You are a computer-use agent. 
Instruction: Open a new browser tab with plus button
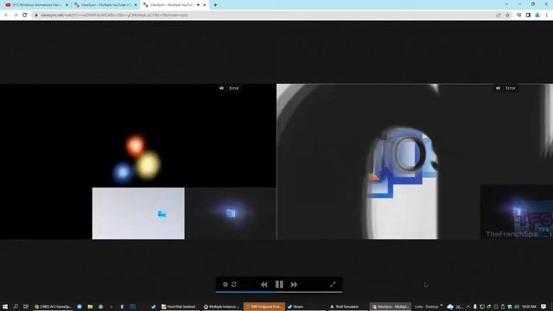coord(215,5)
